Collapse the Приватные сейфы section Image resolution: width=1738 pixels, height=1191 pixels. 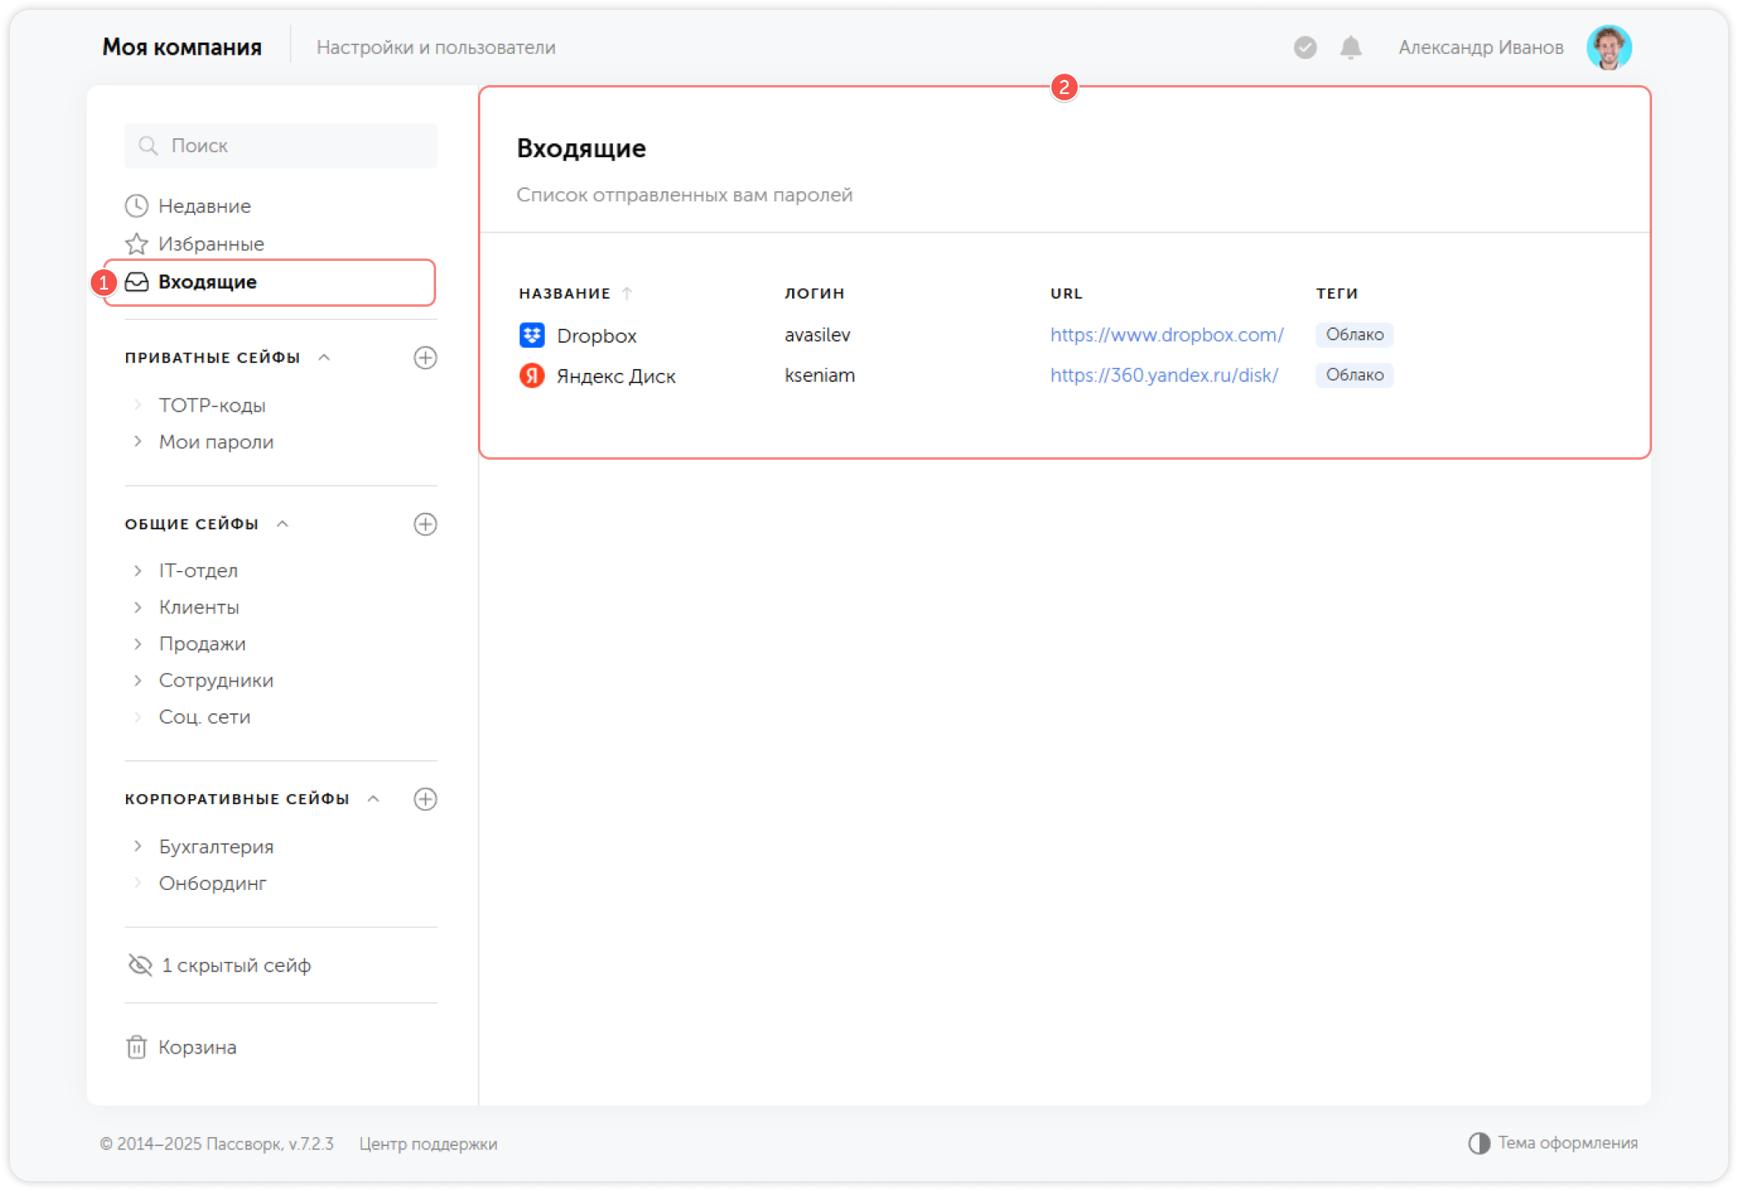[324, 357]
